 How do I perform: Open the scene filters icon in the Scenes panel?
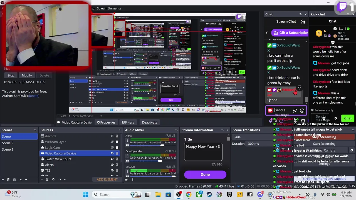(14, 179)
